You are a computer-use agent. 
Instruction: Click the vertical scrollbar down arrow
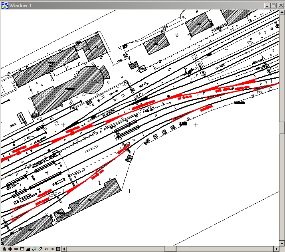282,243
